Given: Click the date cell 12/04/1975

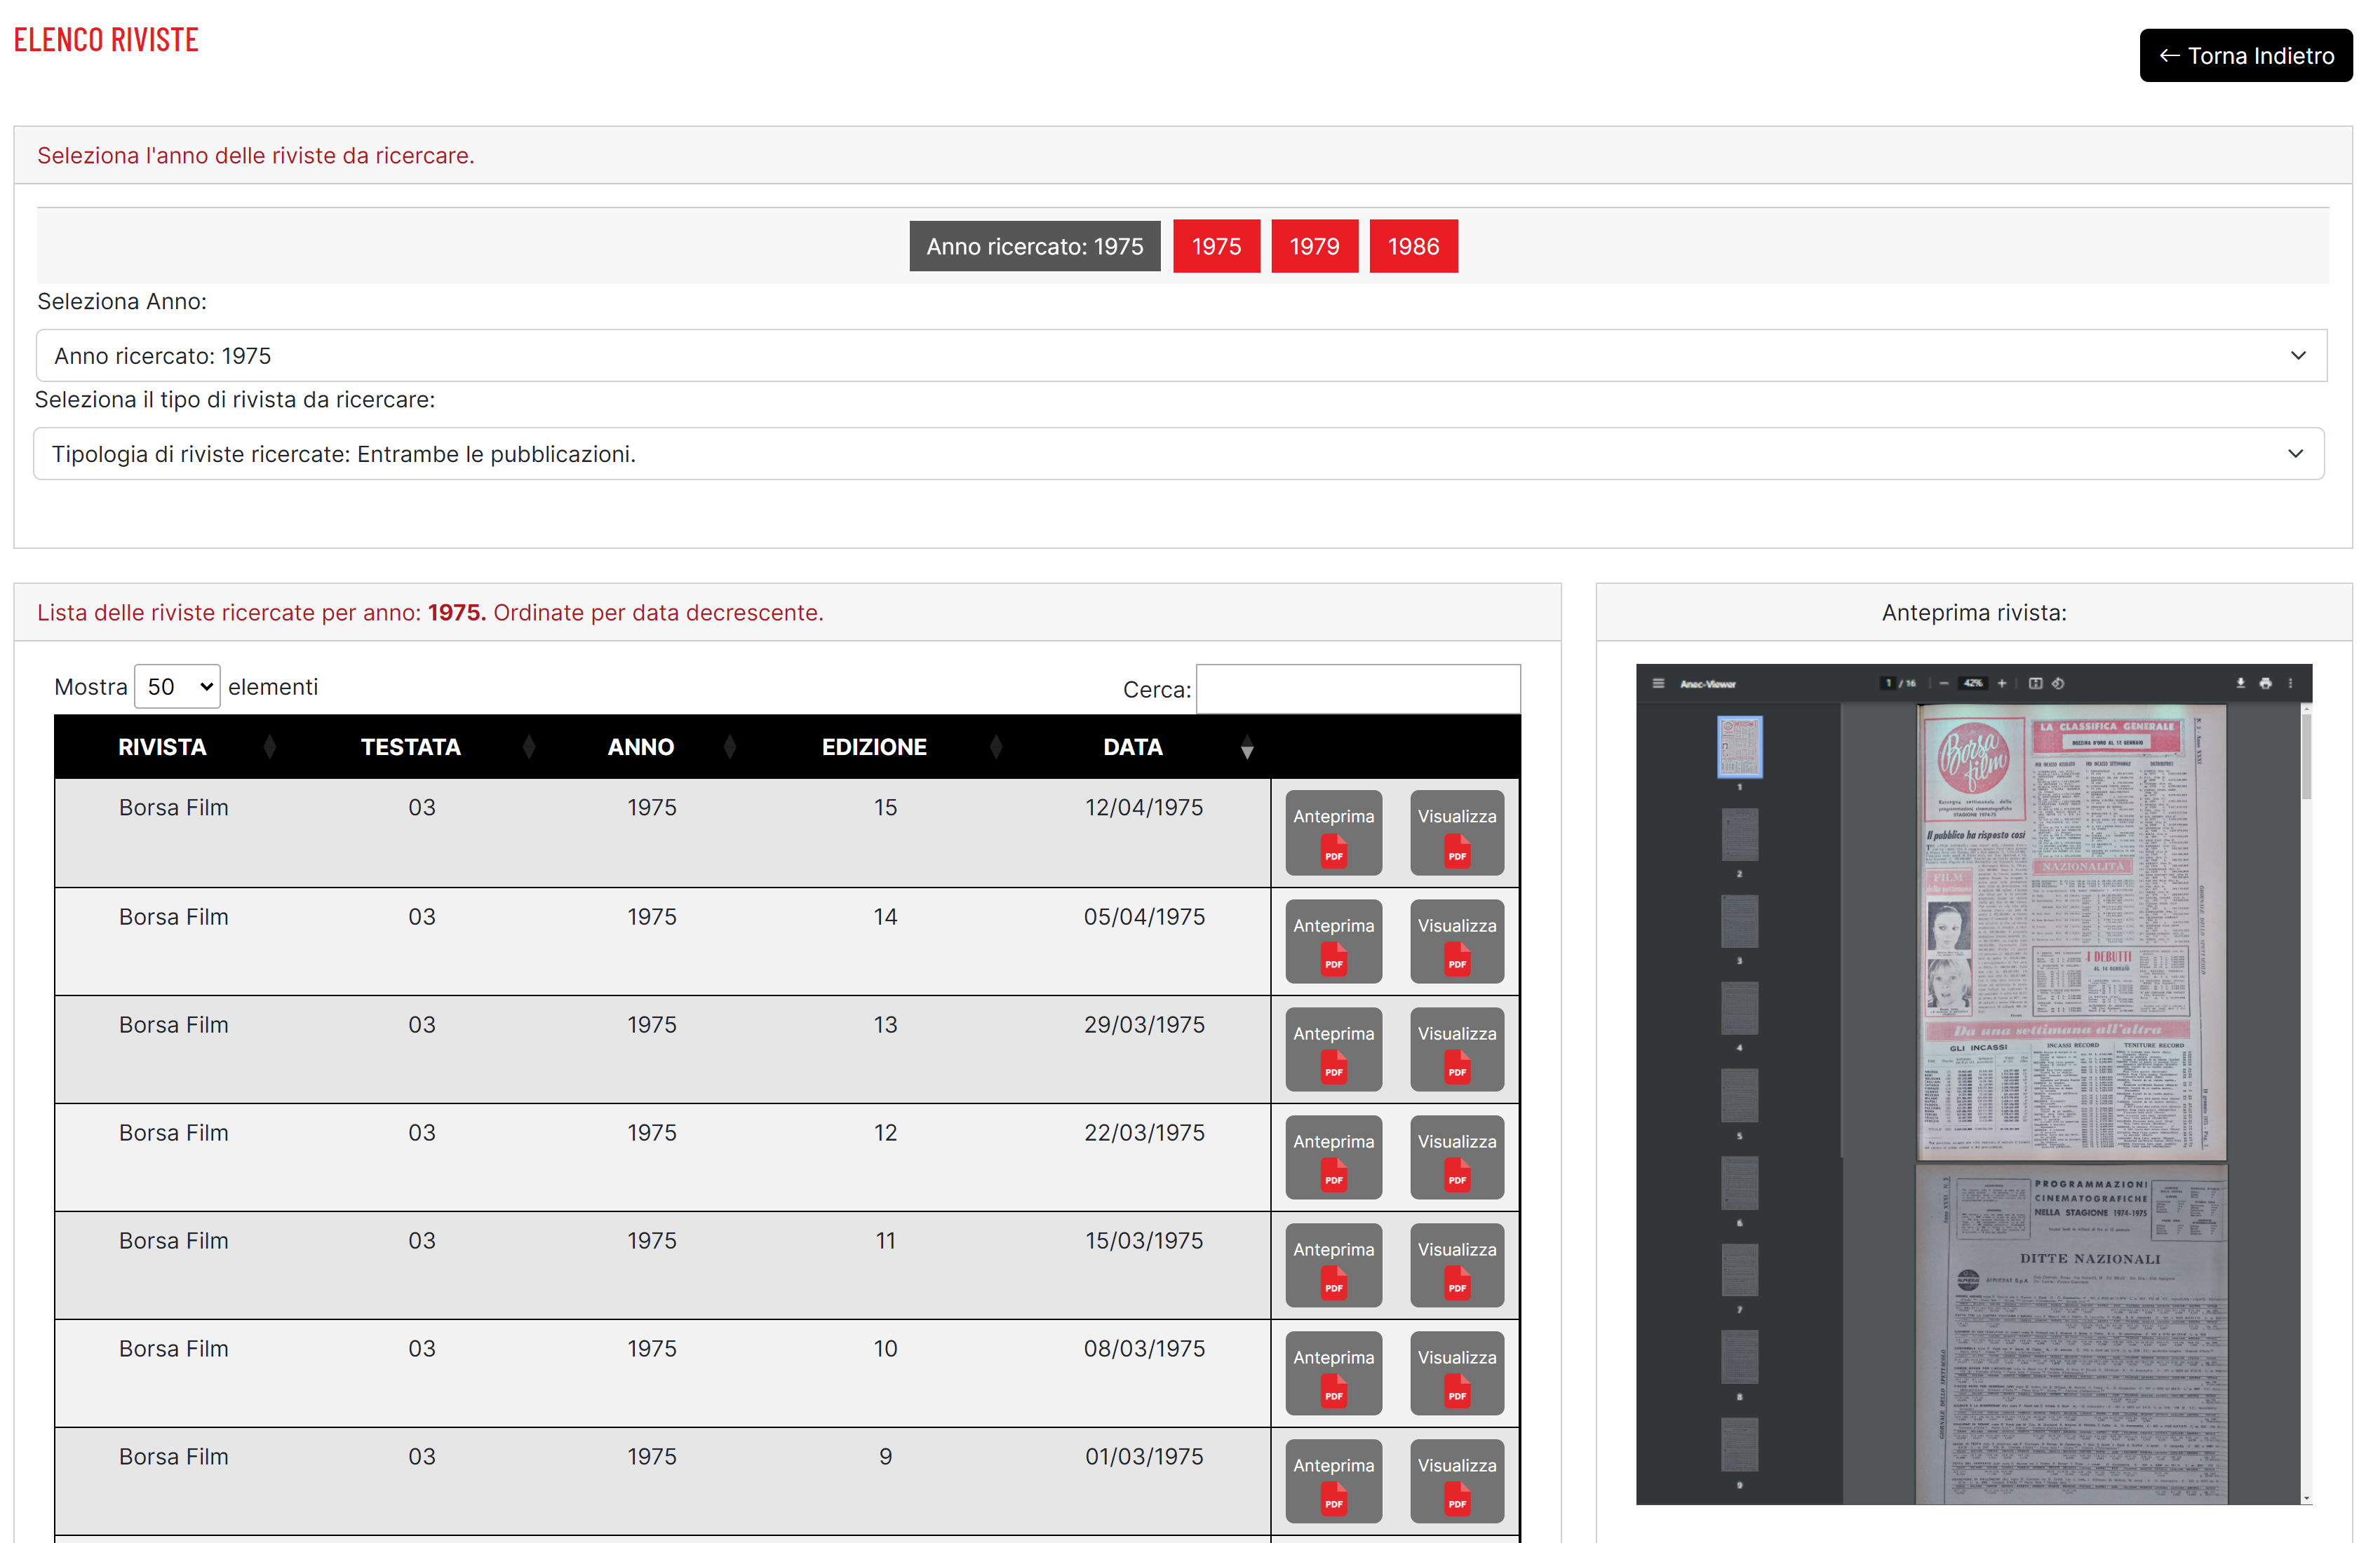Looking at the screenshot, I should coord(1144,808).
